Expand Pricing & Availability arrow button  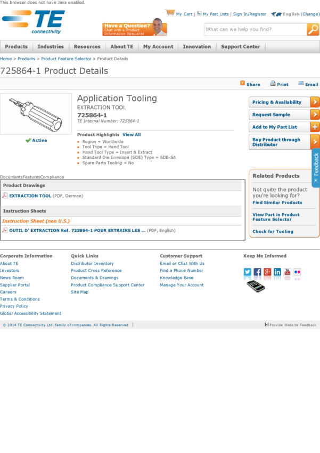315,102
